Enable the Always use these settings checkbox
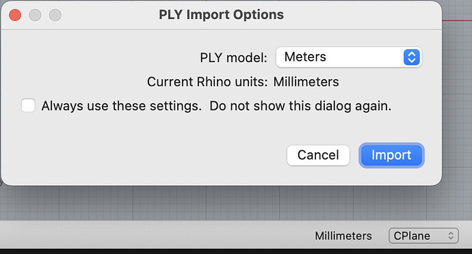 [x=28, y=106]
